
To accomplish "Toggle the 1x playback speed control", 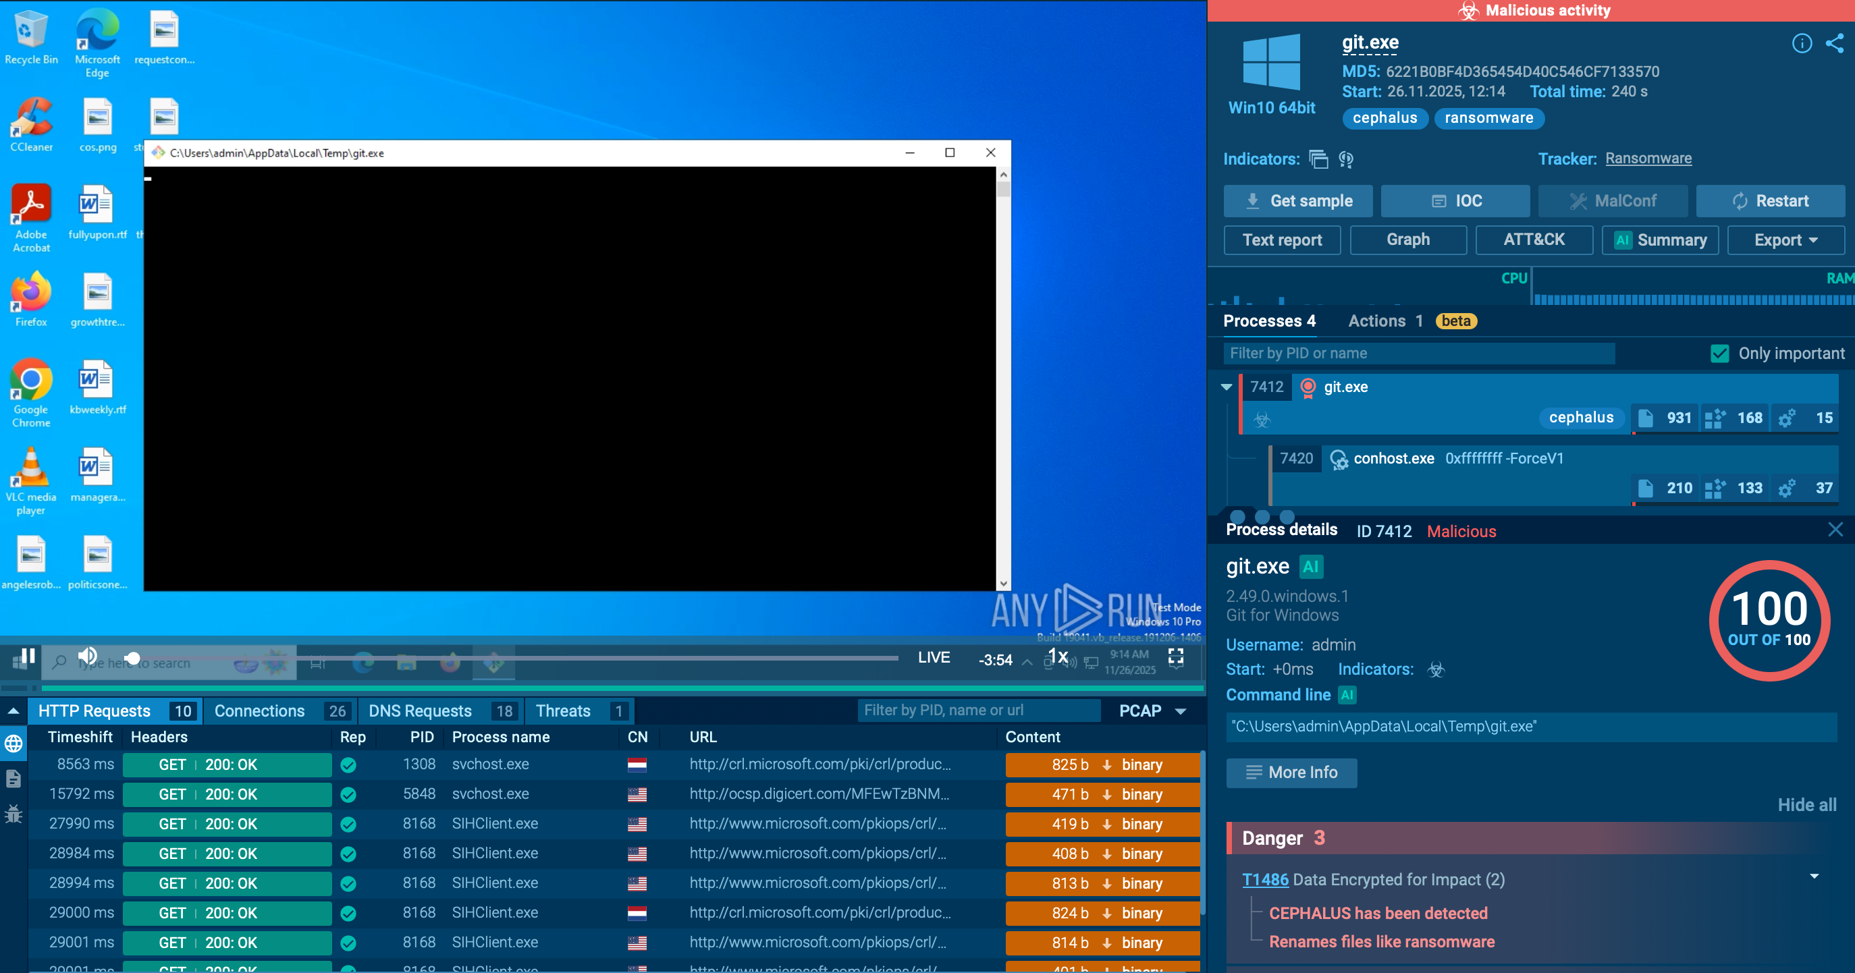I will pos(1057,656).
